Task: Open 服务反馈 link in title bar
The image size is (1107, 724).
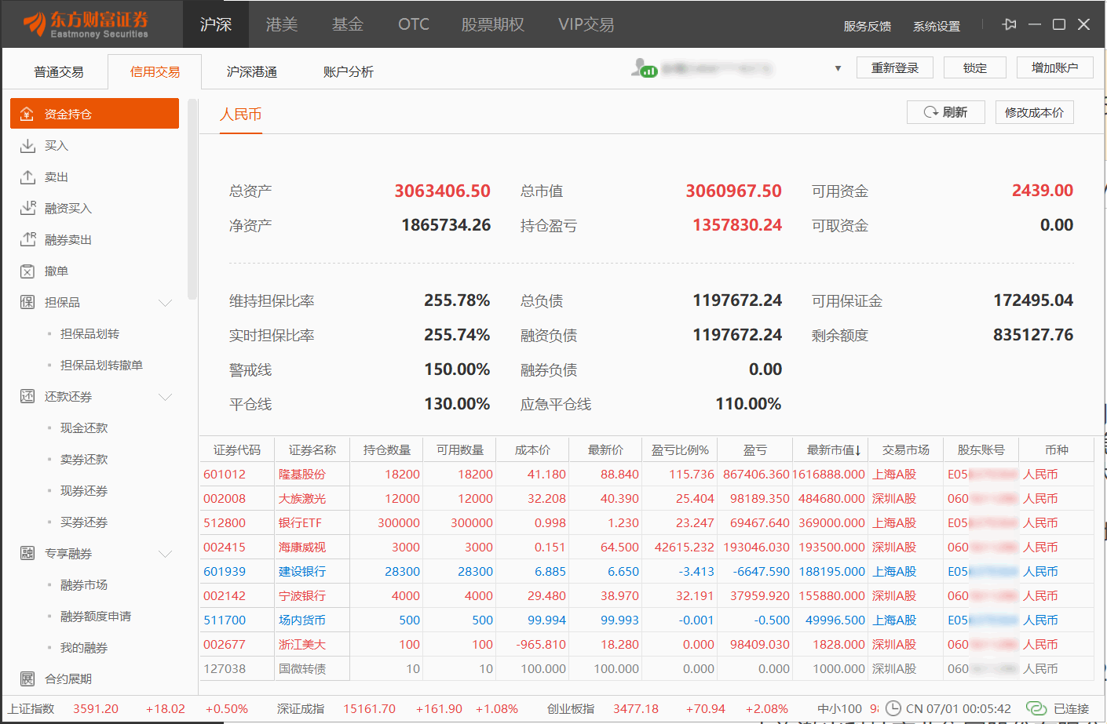Action: [x=868, y=26]
